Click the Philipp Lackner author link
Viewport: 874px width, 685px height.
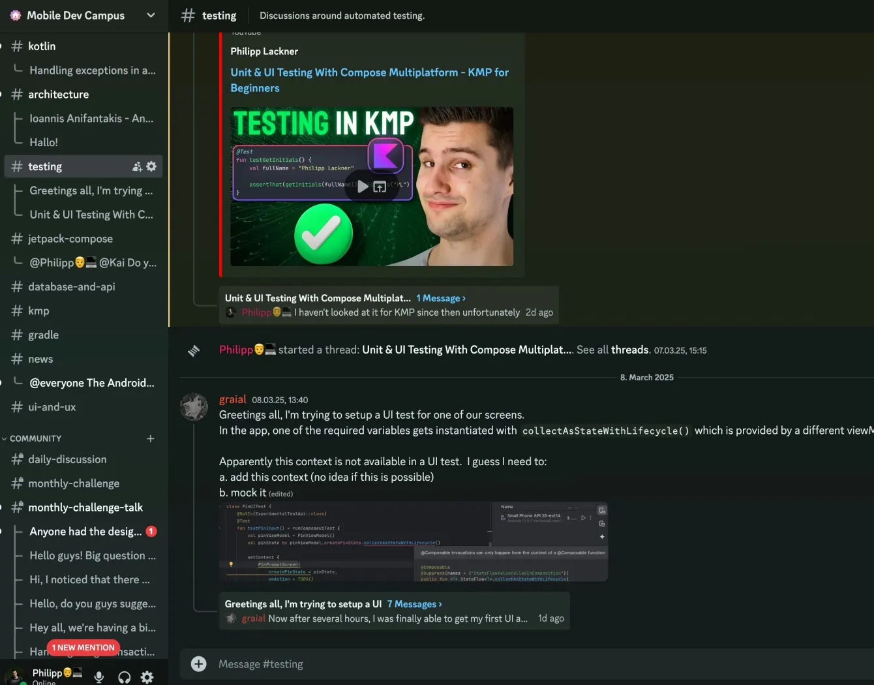click(x=264, y=52)
